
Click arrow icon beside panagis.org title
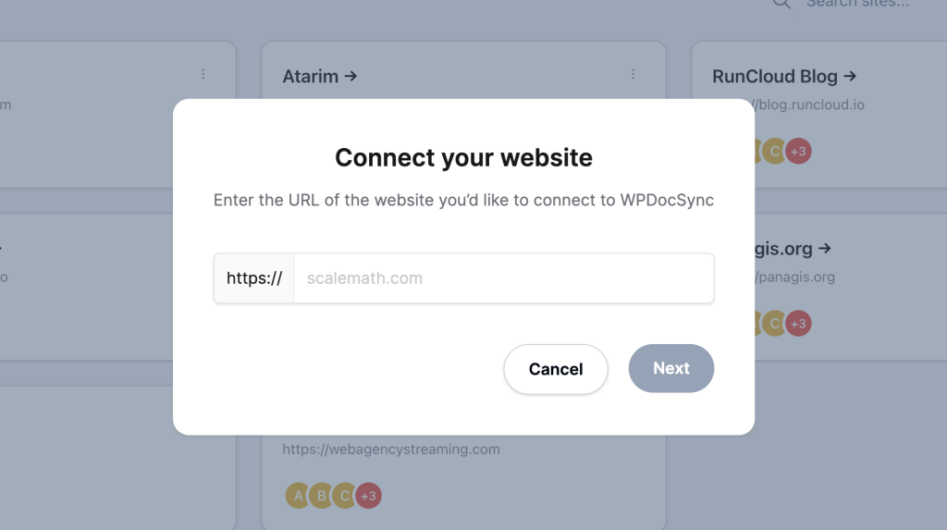(825, 249)
